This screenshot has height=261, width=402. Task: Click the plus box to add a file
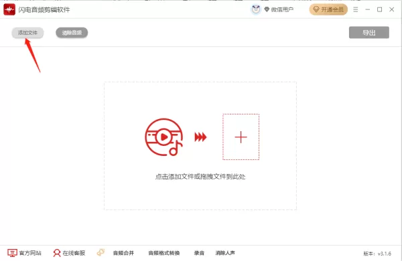241,137
